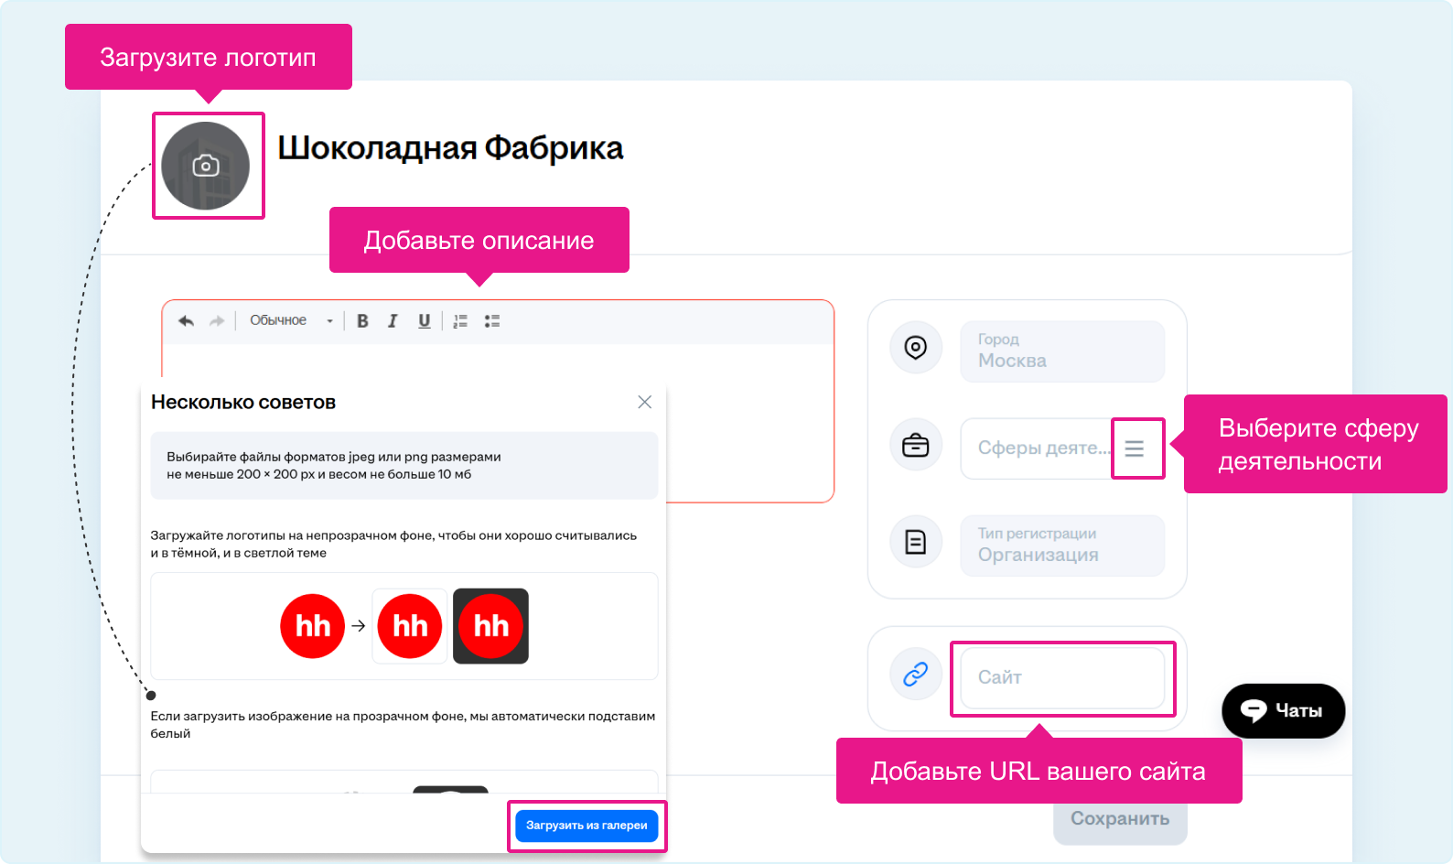The width and height of the screenshot is (1453, 864).
Task: Click the briefcase icon beside Сферы деятельности
Action: pos(916,445)
